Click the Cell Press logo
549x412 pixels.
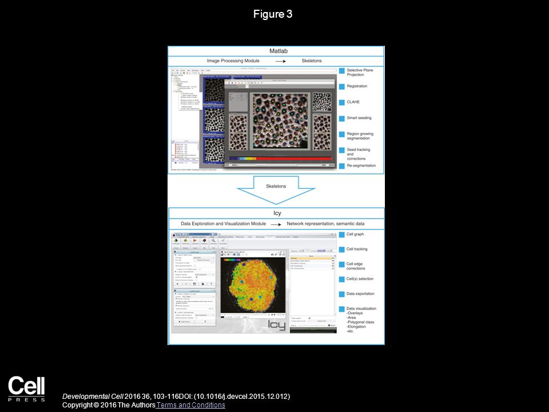(x=27, y=389)
